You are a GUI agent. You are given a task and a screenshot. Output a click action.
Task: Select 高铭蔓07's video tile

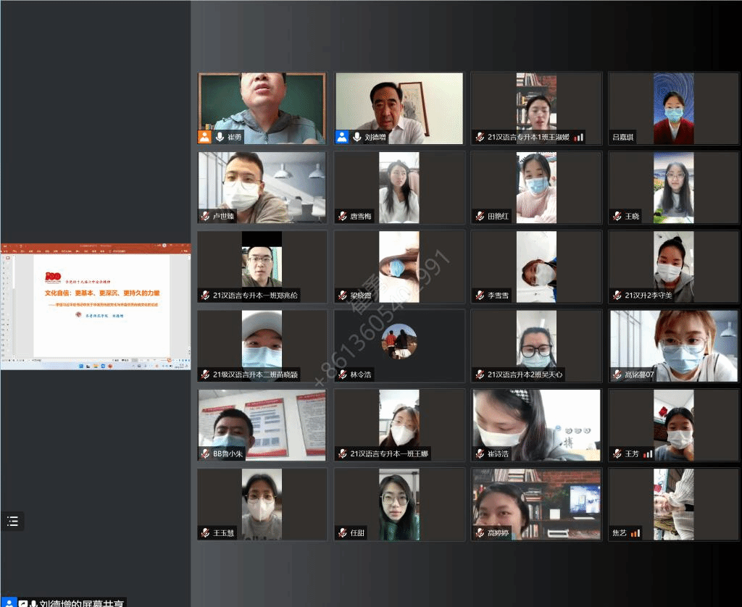[x=673, y=346]
